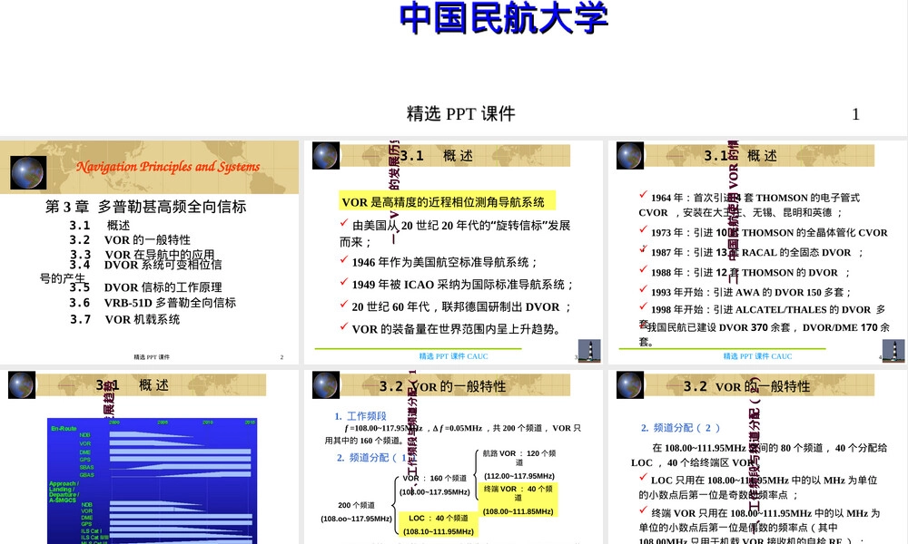Open the blue En-Route chart image
908x544 pixels.
[x=153, y=481]
